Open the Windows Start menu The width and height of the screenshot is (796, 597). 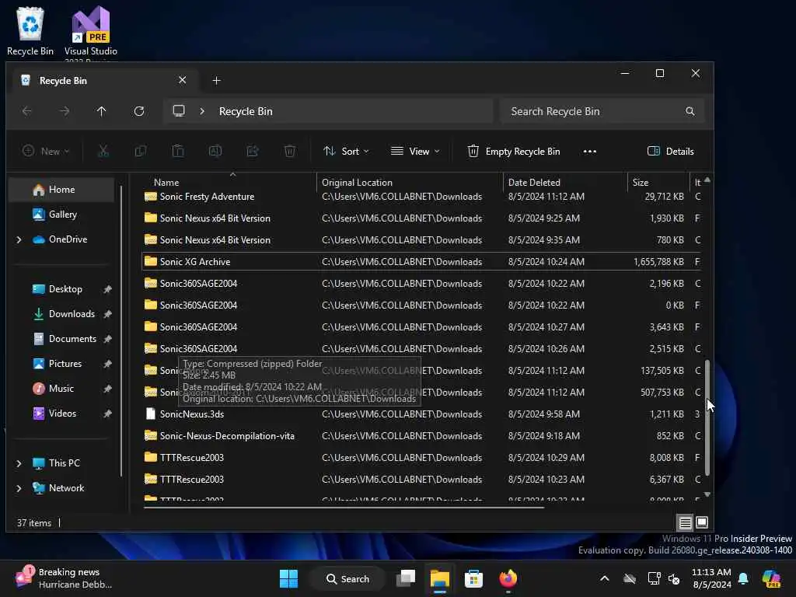[289, 578]
